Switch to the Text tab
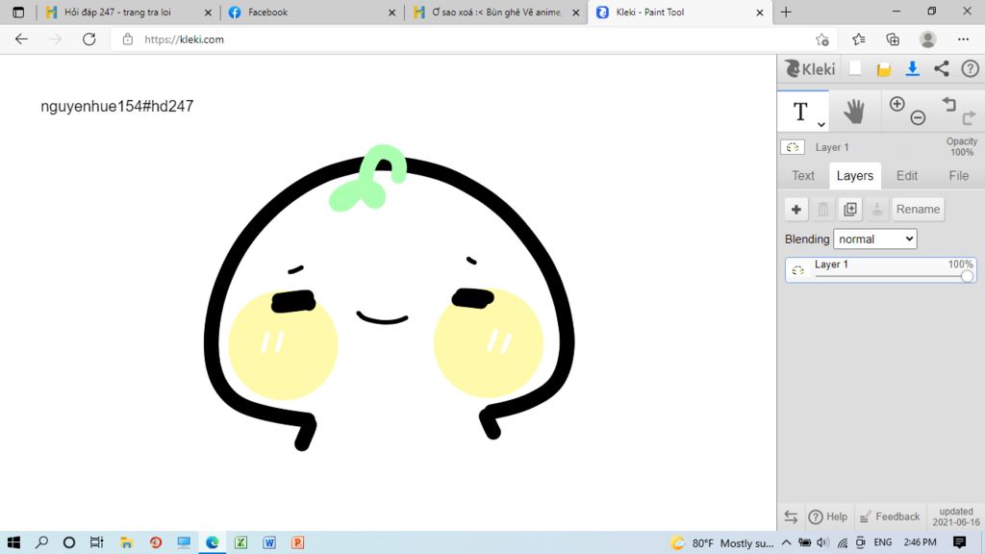985x554 pixels. [803, 176]
